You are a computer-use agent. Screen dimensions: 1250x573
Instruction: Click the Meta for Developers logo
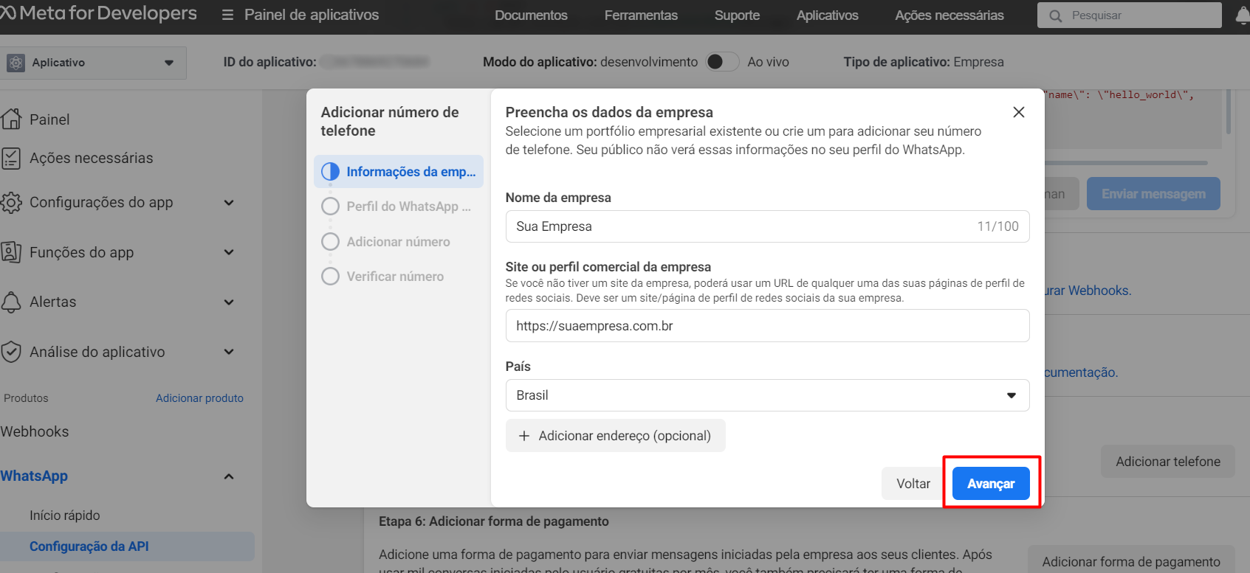[98, 13]
